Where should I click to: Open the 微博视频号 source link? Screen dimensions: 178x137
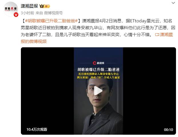pyautogui.click(x=53, y=13)
